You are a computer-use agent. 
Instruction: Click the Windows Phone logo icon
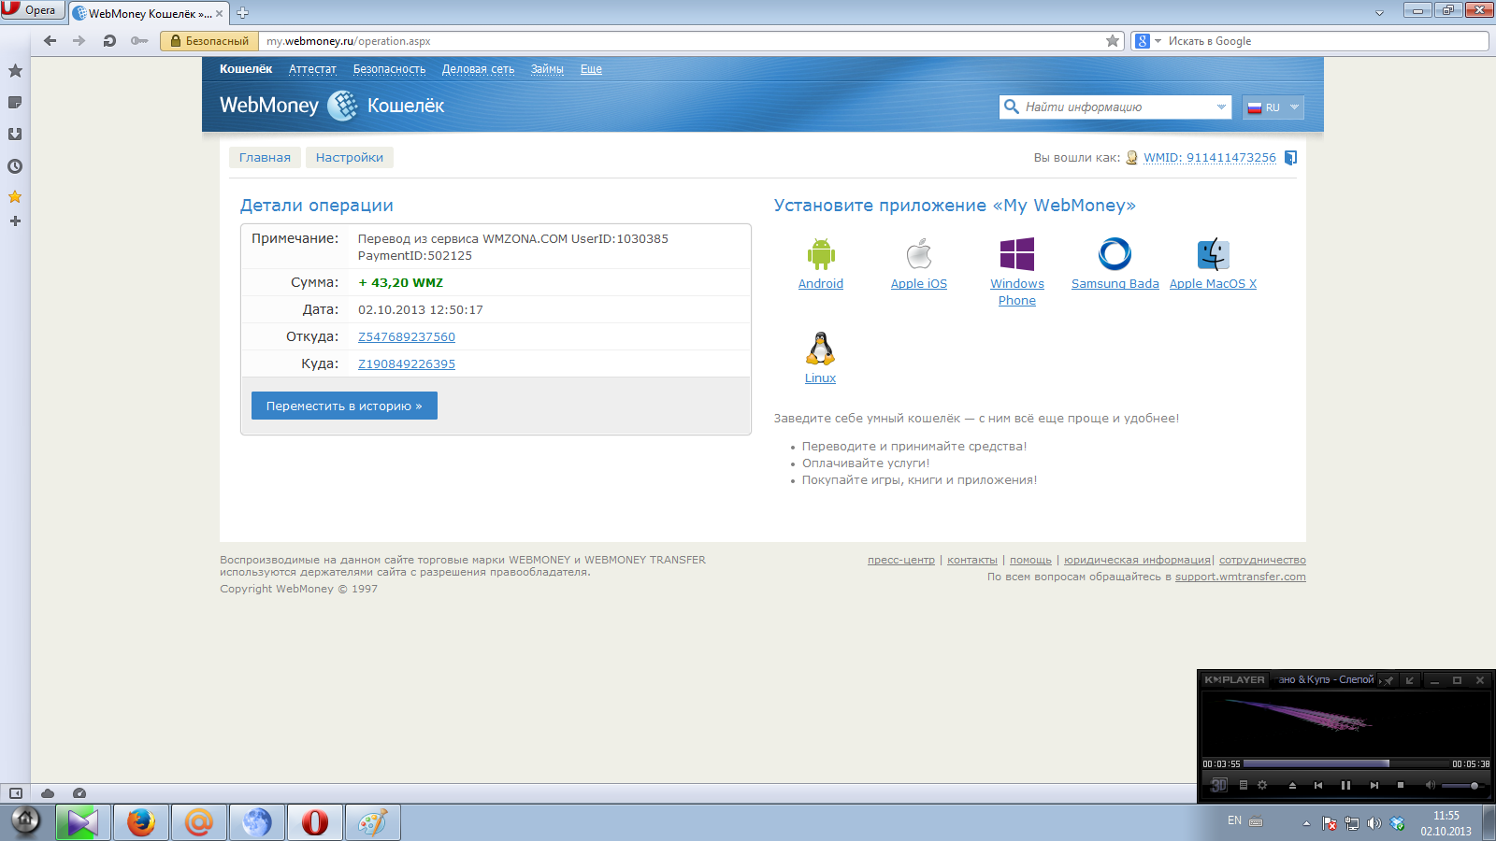click(x=1016, y=254)
